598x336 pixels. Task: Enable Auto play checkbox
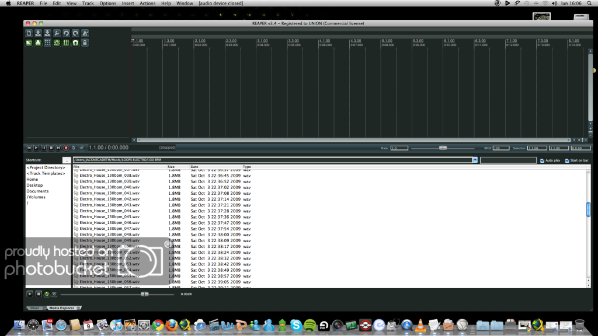pos(543,160)
